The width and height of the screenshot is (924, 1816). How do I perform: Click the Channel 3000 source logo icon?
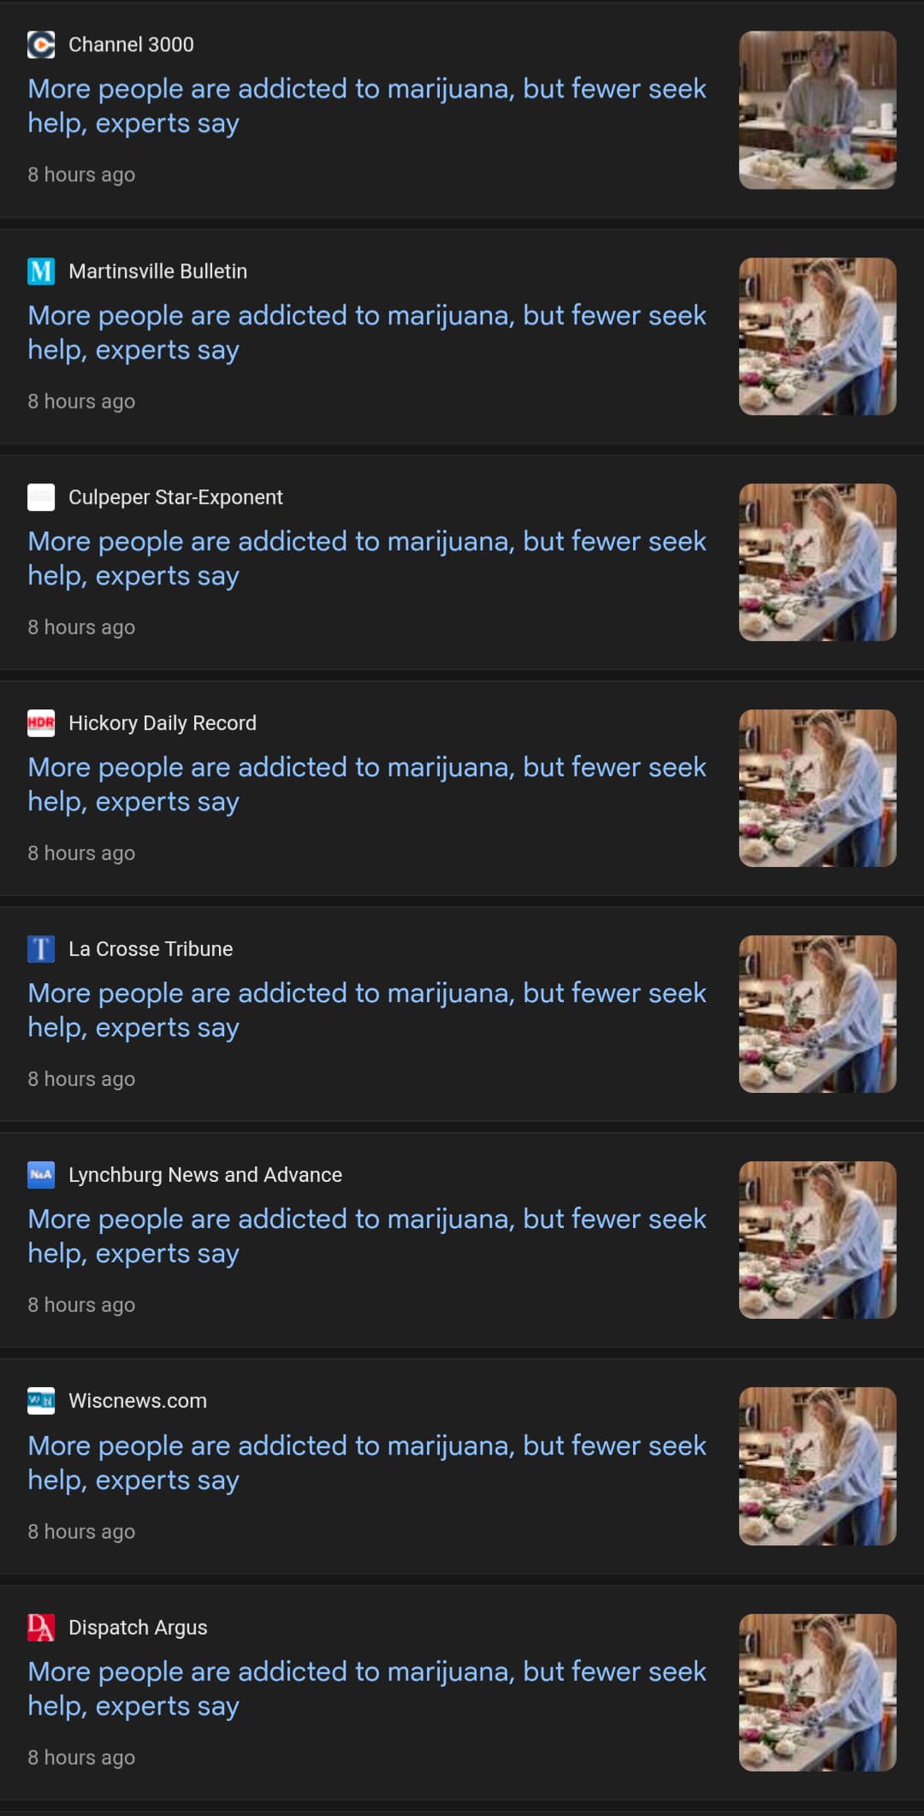[41, 45]
